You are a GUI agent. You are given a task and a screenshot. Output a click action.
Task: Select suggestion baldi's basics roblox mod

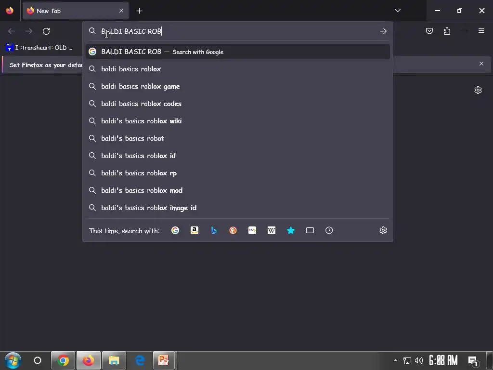pyautogui.click(x=238, y=190)
